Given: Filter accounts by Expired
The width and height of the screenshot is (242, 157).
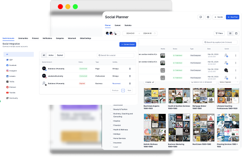Looking at the screenshot, I should pos(60,55).
